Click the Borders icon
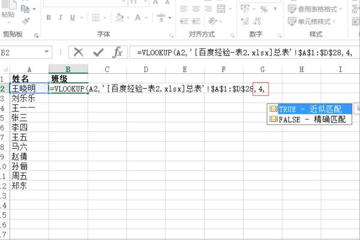Image resolution: width=360 pixels, height=240 pixels. coord(96,17)
